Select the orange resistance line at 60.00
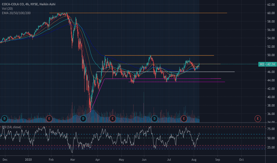The height and width of the screenshot is (163, 277). click(x=138, y=13)
